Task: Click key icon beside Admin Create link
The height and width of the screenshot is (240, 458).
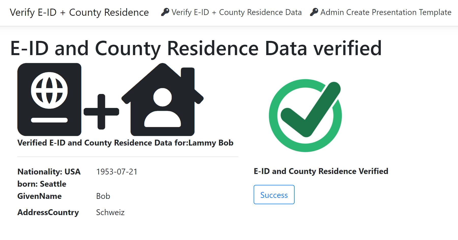Action: [x=314, y=12]
